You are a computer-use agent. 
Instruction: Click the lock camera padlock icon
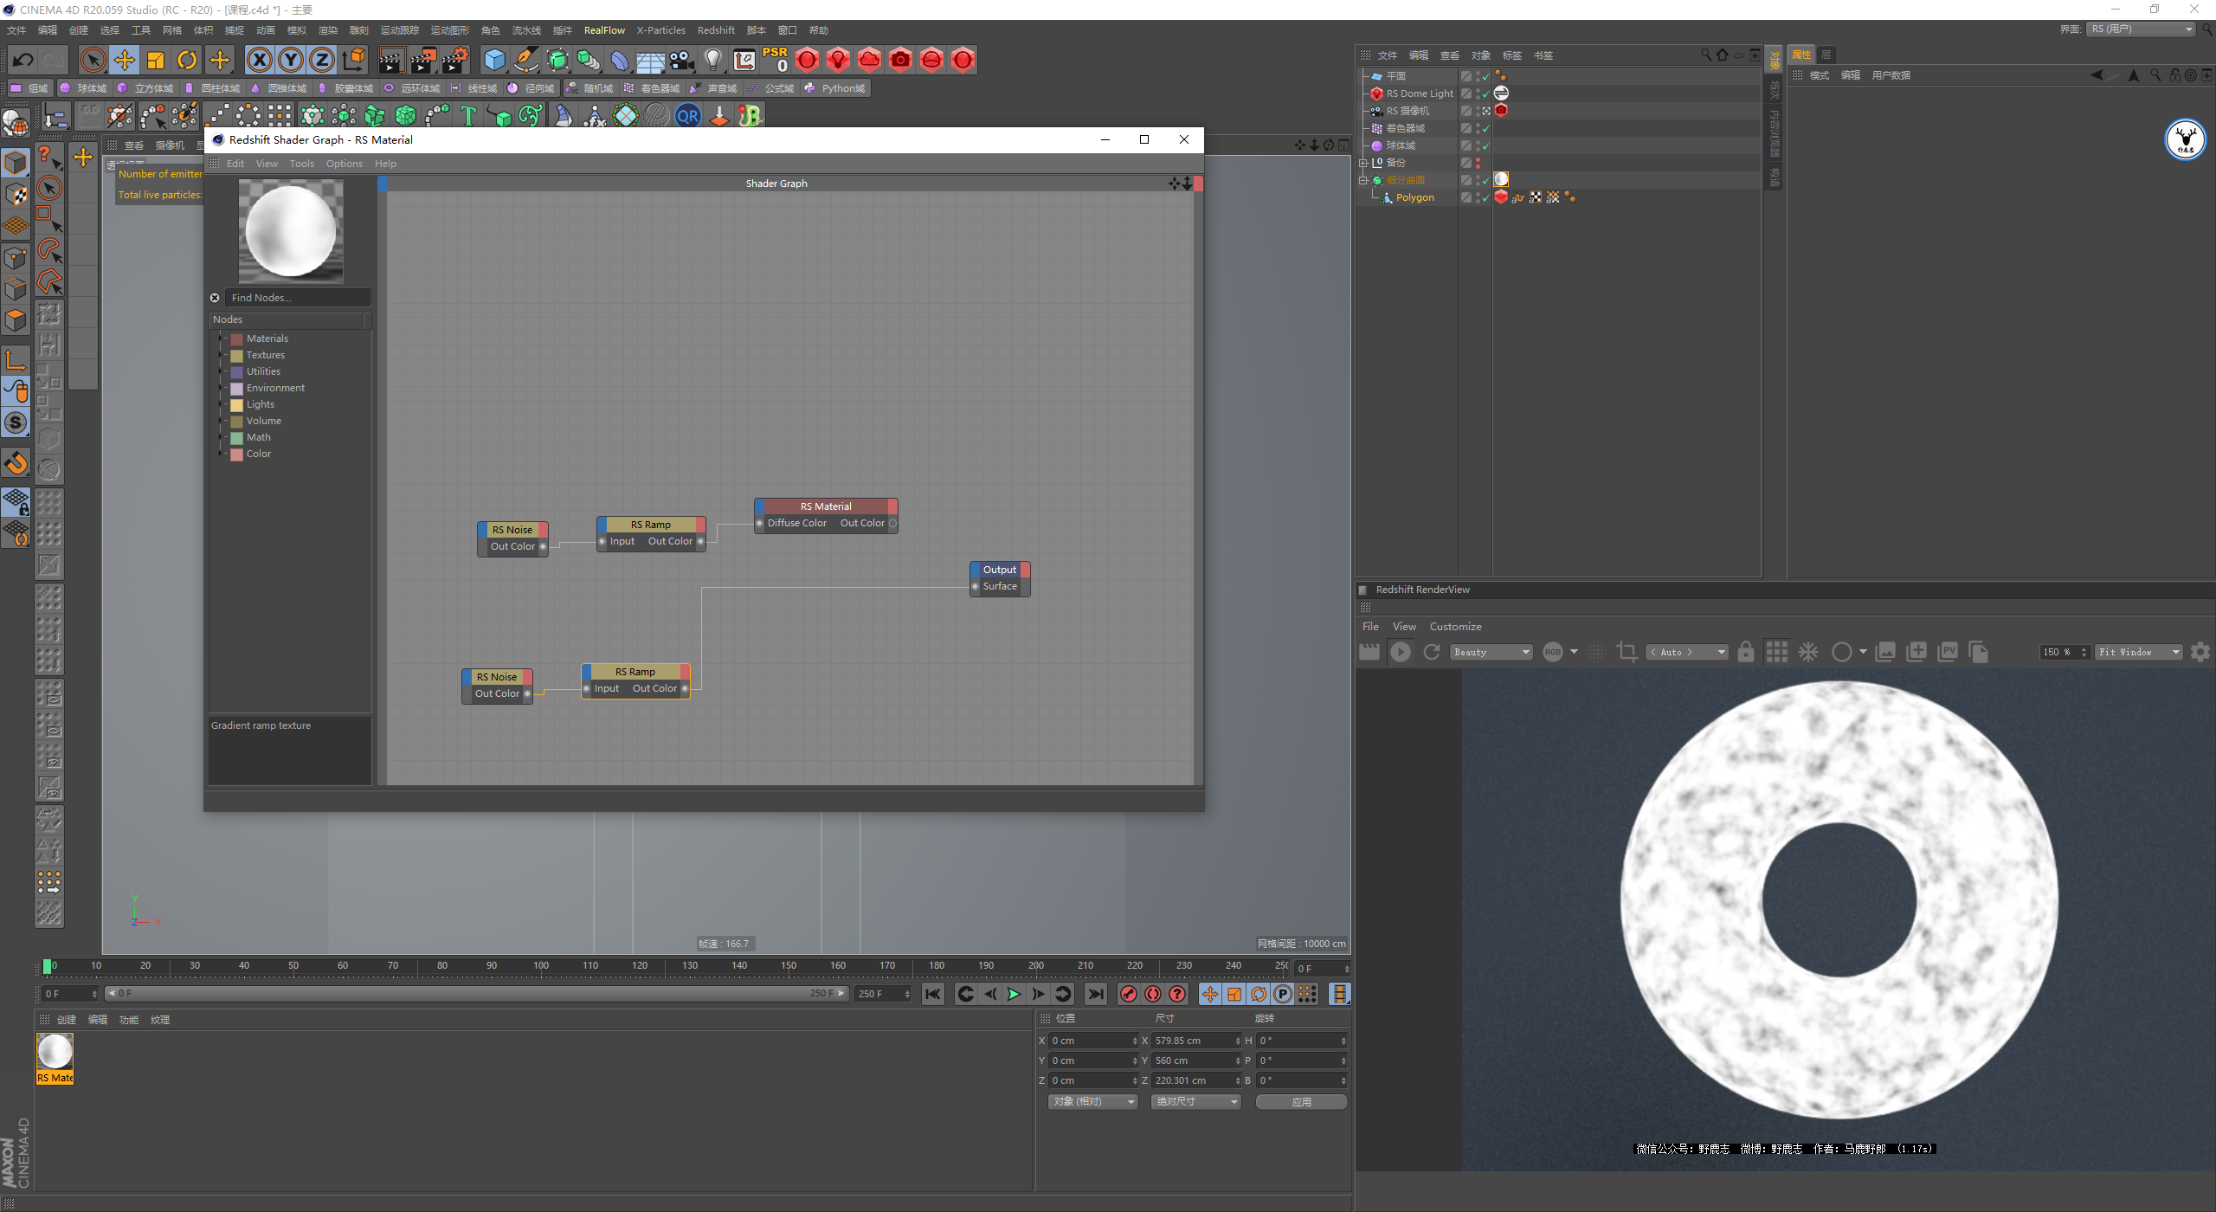coord(1745,652)
